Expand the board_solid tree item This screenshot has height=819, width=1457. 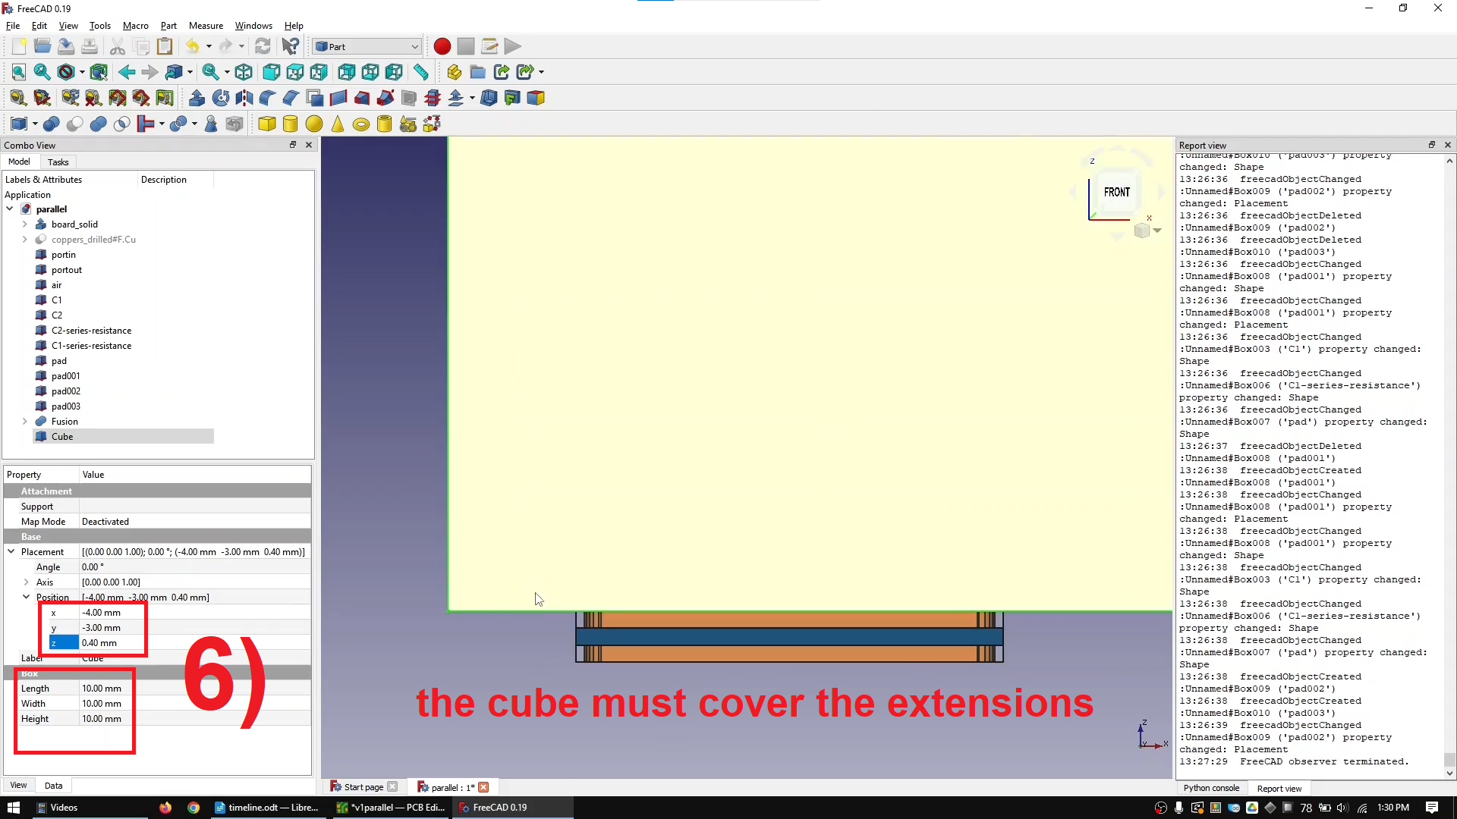(x=24, y=224)
